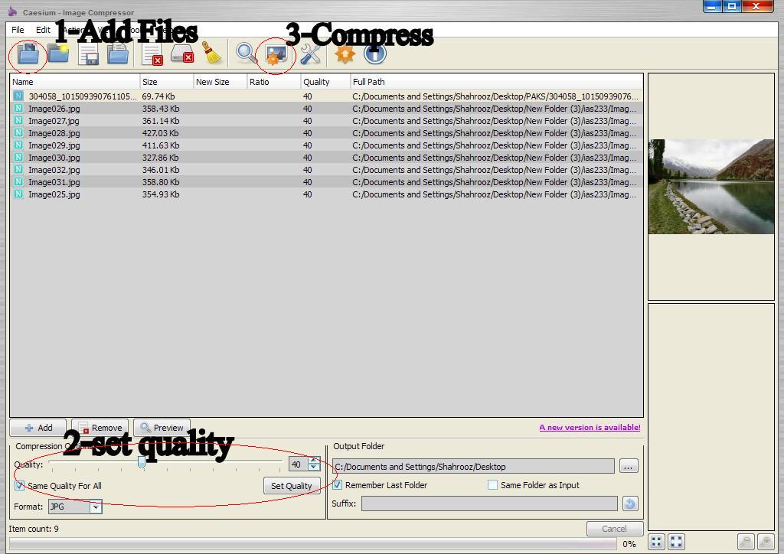This screenshot has height=554, width=784.
Task: Click the Output Folder path field
Action: (x=473, y=467)
